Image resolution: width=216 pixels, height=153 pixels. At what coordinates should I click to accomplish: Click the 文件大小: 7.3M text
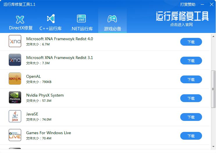38,63
